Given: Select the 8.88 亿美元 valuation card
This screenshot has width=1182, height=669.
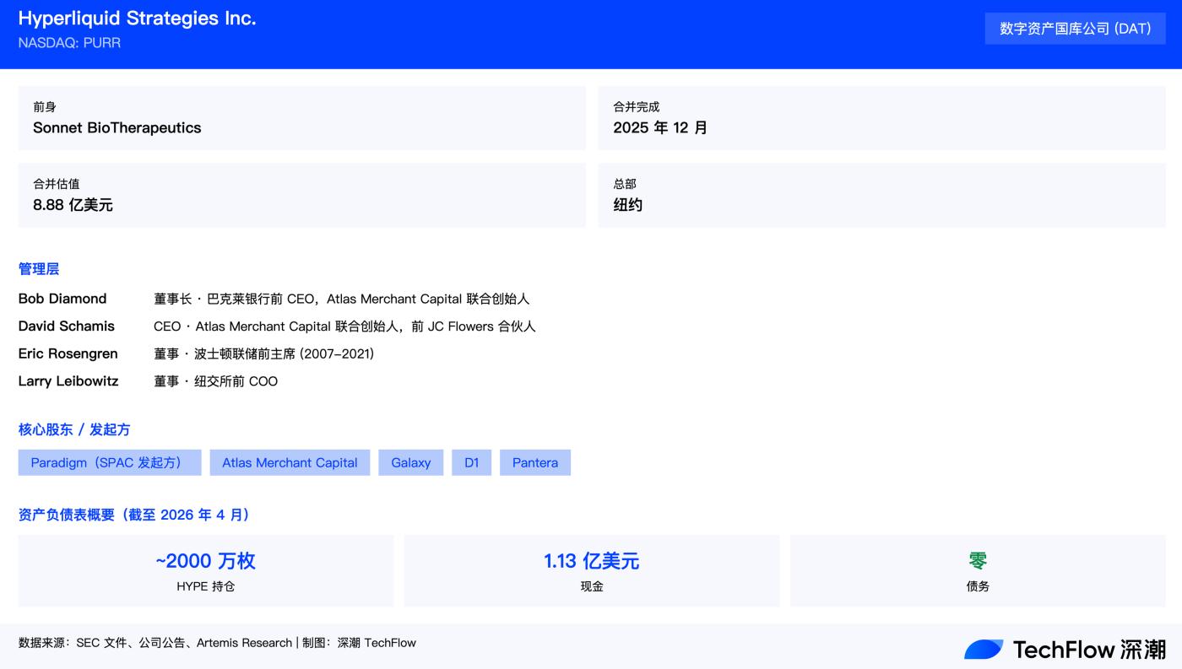Looking at the screenshot, I should pos(301,195).
